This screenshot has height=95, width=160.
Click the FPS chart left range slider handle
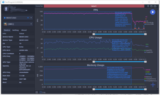coord(94,34)
